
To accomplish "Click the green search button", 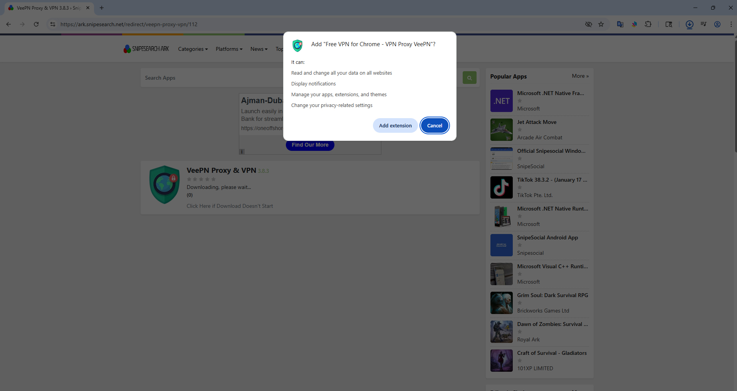I will pyautogui.click(x=469, y=78).
